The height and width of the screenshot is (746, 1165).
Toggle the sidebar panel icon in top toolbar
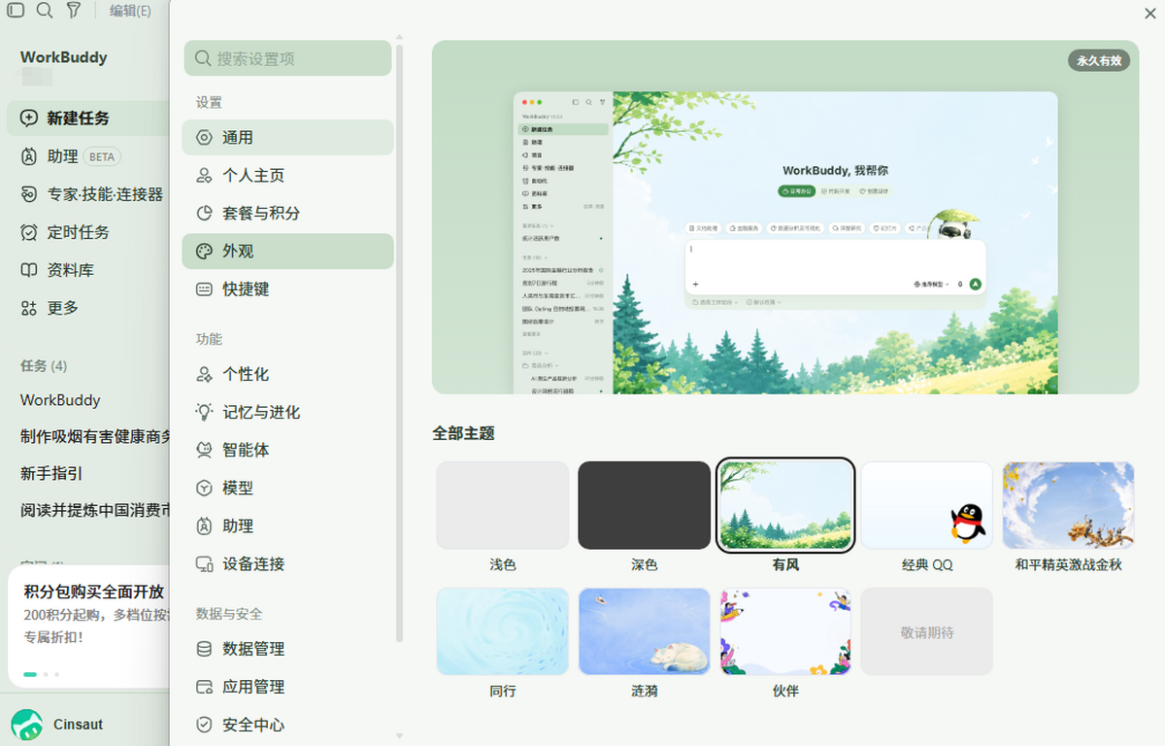[16, 11]
